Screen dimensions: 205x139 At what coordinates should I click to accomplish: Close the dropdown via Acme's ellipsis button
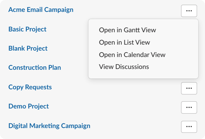189,11
